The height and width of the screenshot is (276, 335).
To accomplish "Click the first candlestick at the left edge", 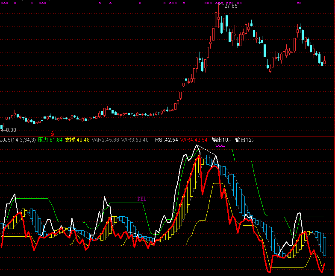I will tap(2, 126).
